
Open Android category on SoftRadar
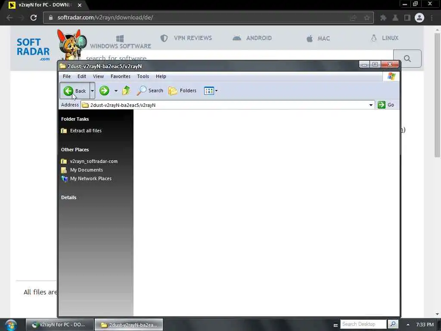(252, 38)
